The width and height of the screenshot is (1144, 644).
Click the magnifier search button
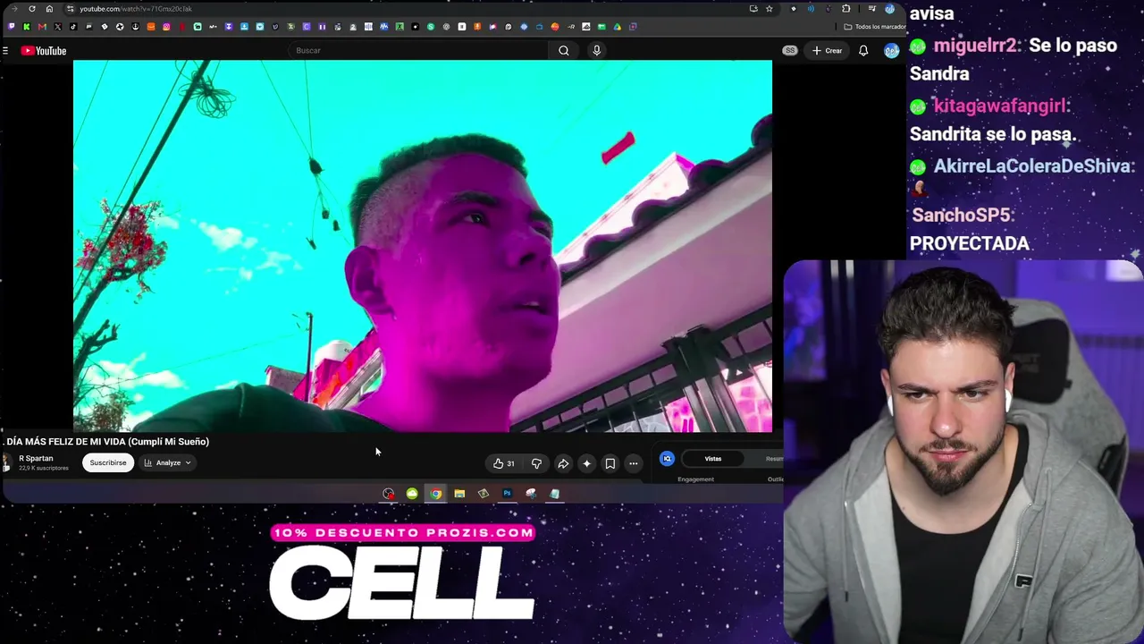(564, 51)
